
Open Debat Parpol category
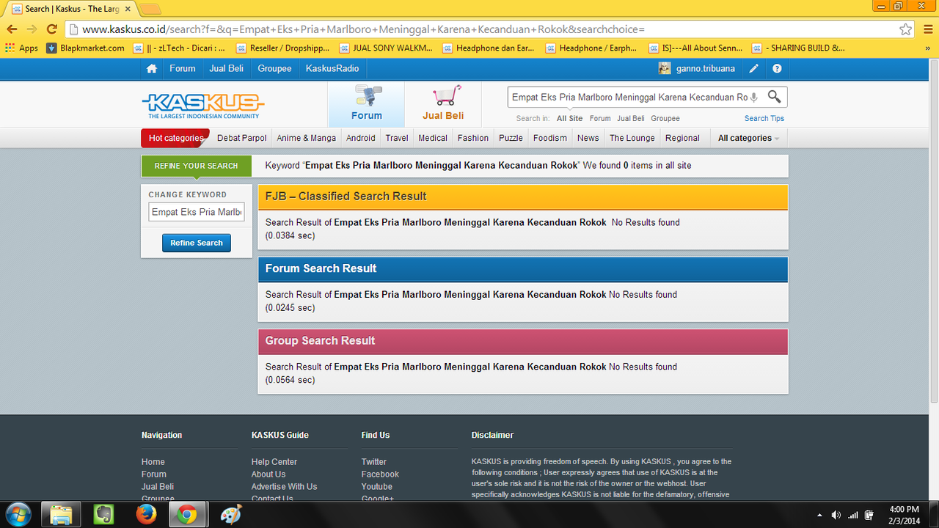[x=242, y=138]
